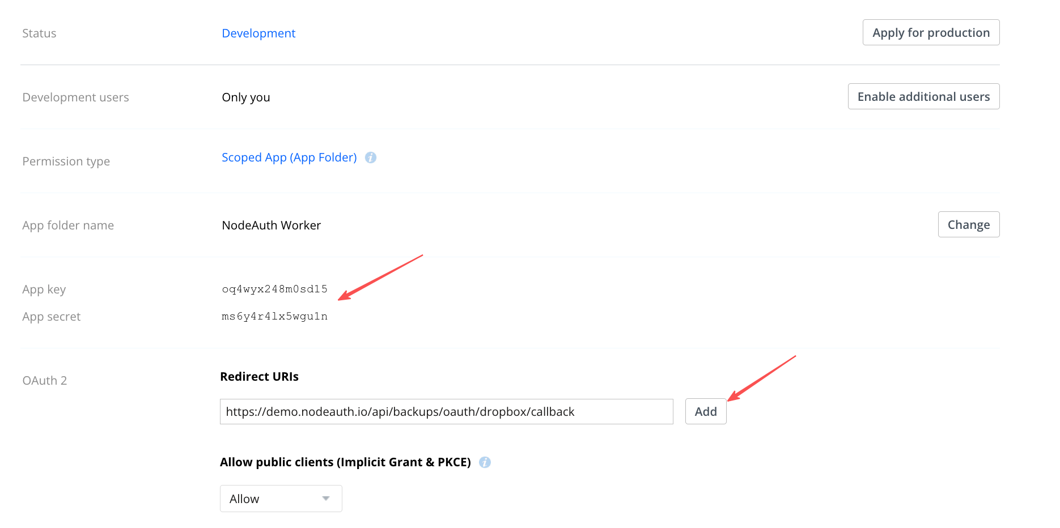This screenshot has width=1060, height=528.
Task: Click the info icon beside Scoped App
Action: click(x=371, y=157)
